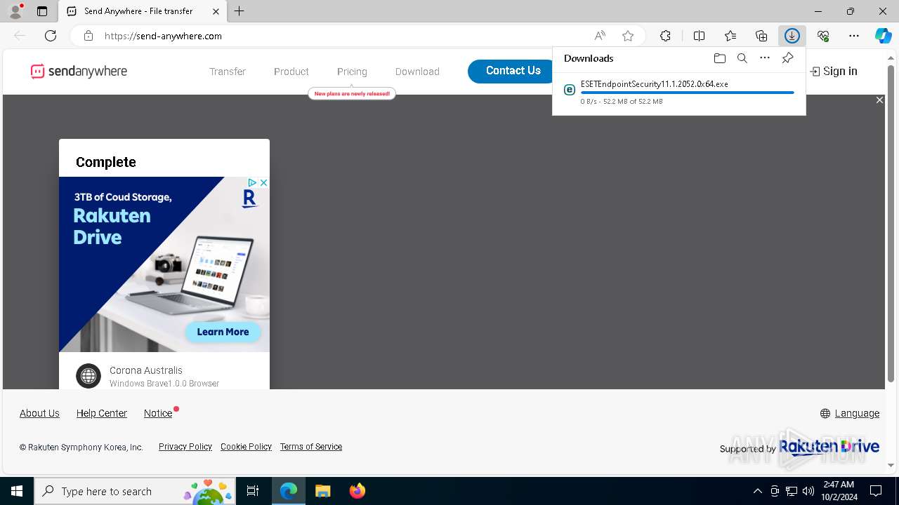This screenshot has width=899, height=505.
Task: Open Edge profile icon
Action: coord(15,11)
